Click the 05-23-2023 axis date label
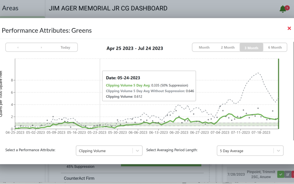The image size is (294, 184). (97, 132)
